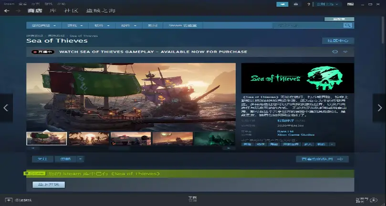Open the account name dropdown
This screenshot has height=206, width=386.
[328, 4]
